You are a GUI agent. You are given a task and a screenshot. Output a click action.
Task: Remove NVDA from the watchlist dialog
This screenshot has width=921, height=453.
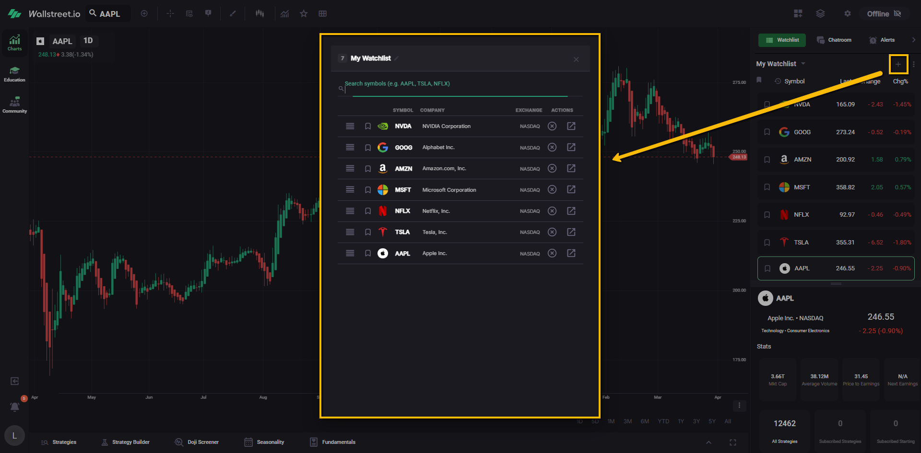tap(552, 126)
